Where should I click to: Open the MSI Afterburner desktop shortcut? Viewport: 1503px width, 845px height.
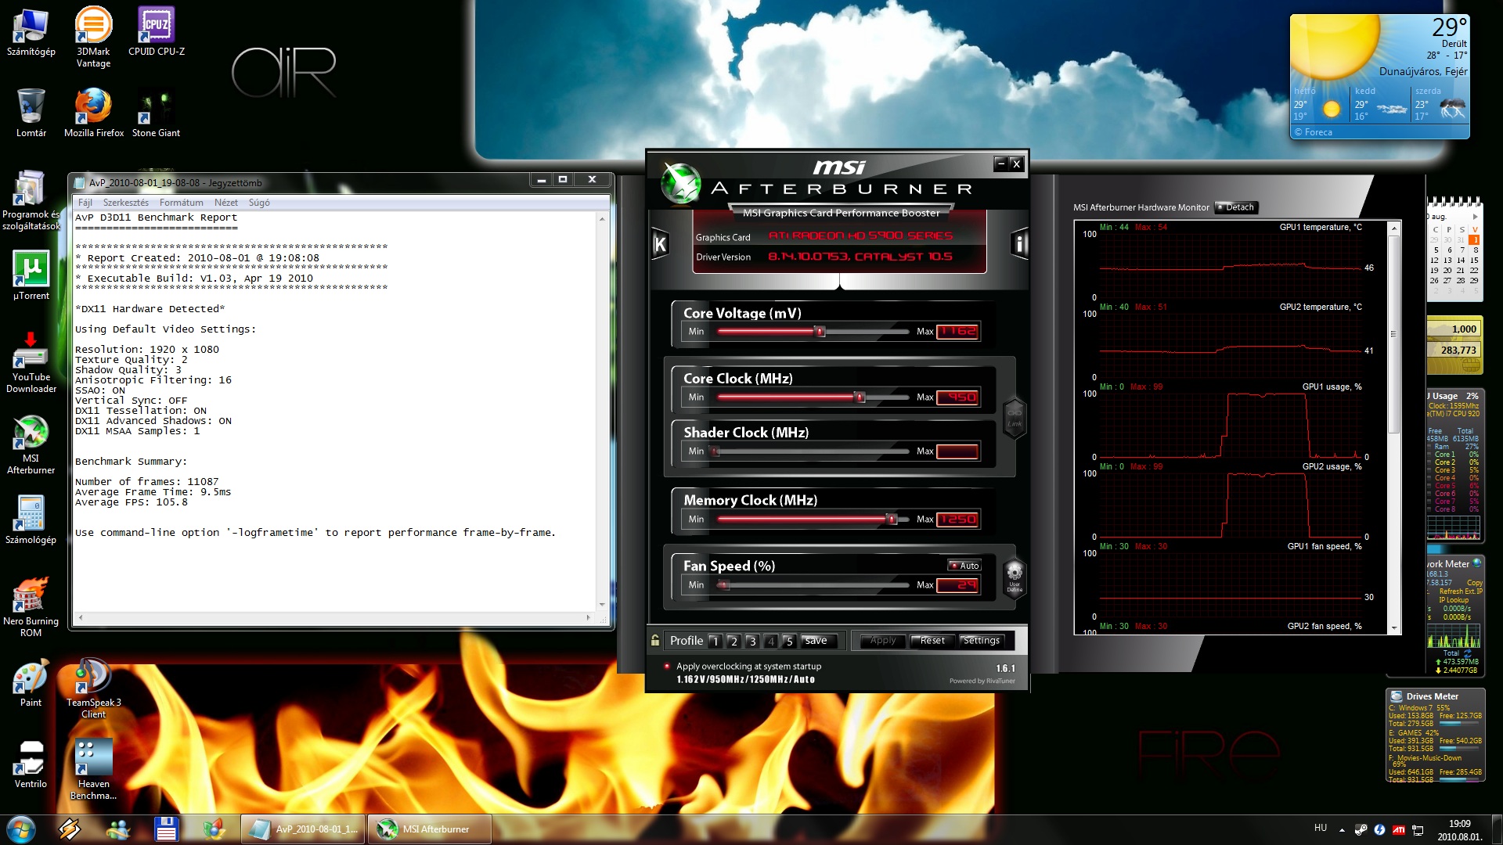point(31,444)
